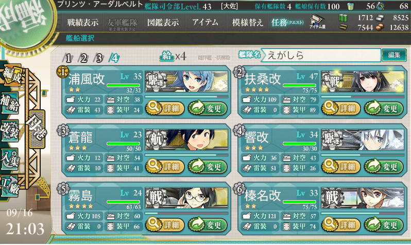The image size is (411, 245).
Task: Open the 編成 organize sidebar icon
Action: (x=11, y=76)
